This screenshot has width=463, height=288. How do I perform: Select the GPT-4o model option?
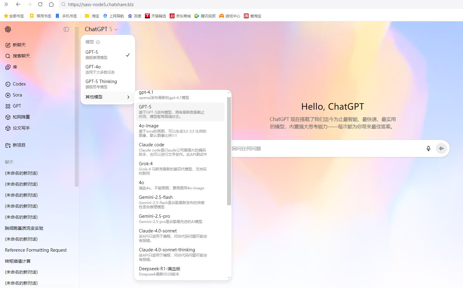[x=108, y=69]
